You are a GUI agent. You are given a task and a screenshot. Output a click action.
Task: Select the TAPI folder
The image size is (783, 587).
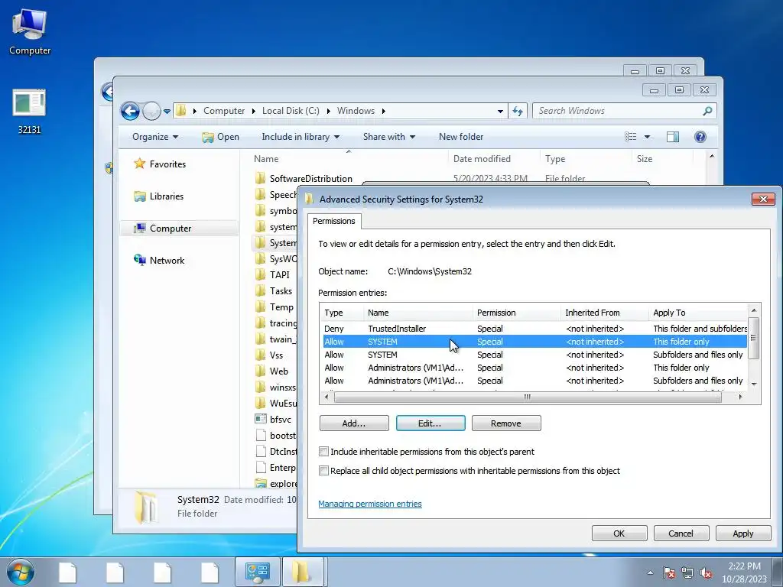point(279,274)
